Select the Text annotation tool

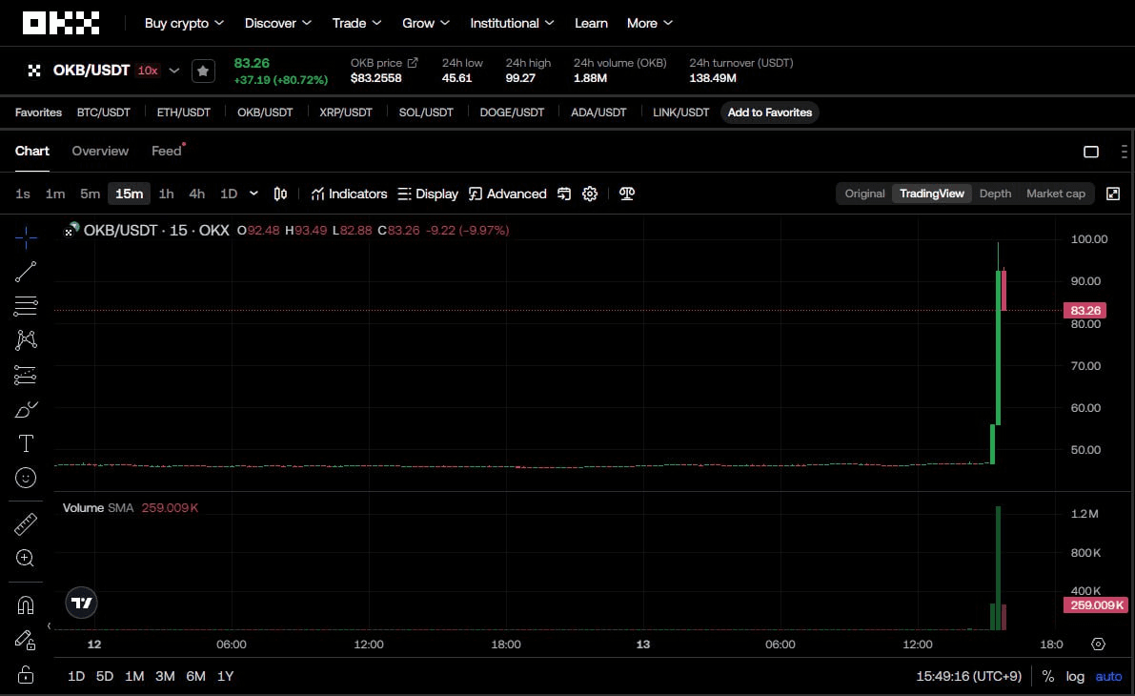coord(26,443)
